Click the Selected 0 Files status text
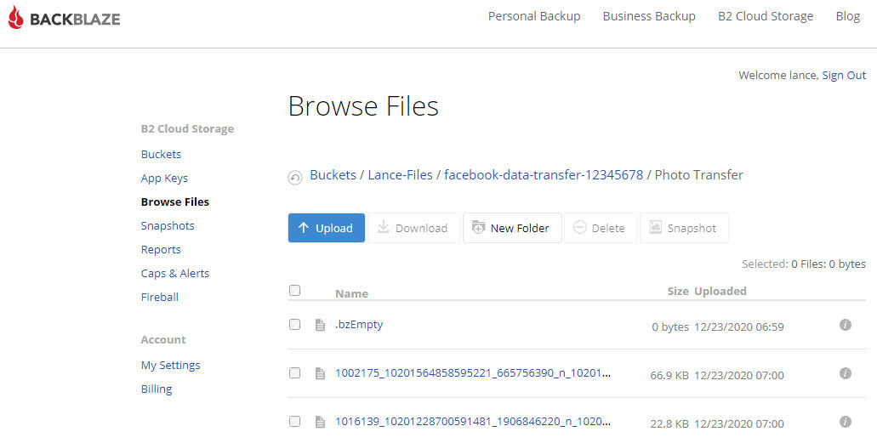Viewport: 877px width, 443px height. click(x=804, y=264)
